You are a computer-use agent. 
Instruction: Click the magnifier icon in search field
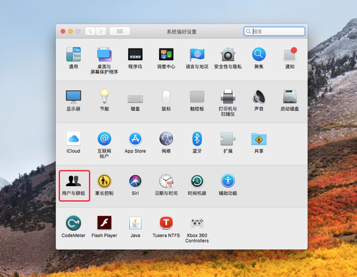248,31
